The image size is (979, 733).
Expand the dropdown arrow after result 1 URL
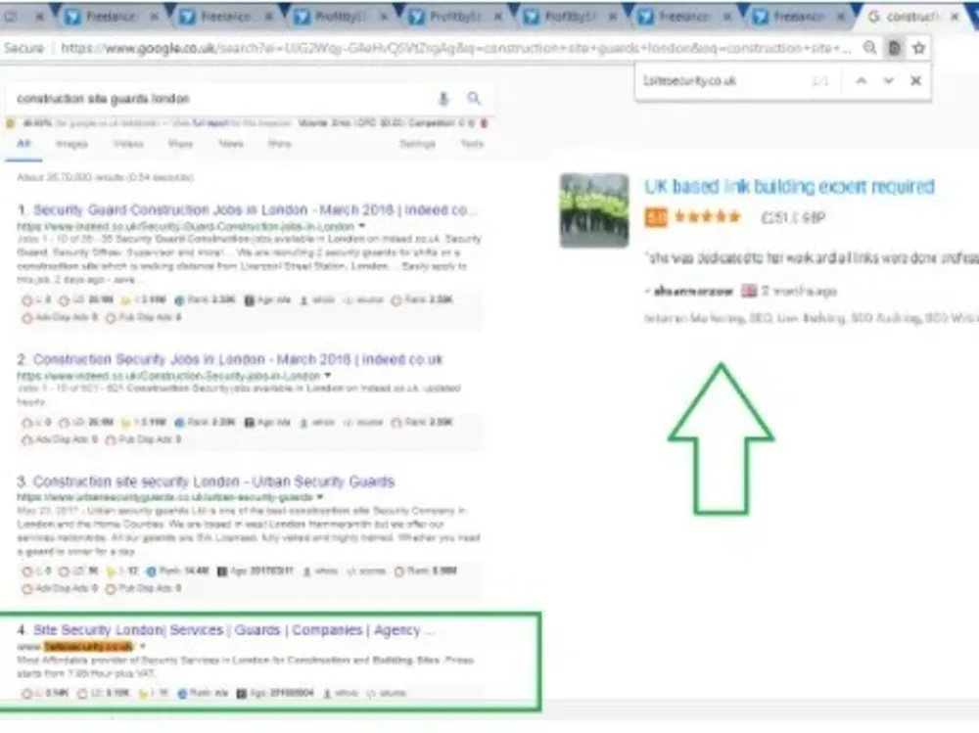361,226
